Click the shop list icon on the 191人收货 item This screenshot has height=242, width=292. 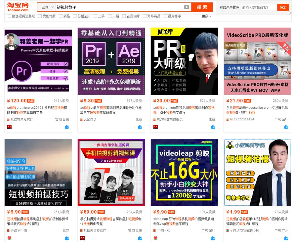pyautogui.click(x=154, y=230)
